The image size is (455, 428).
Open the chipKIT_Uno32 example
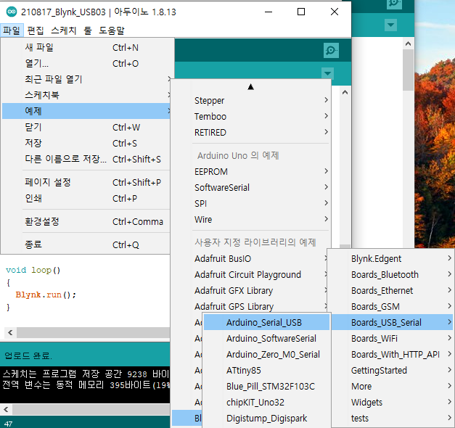coord(266,402)
